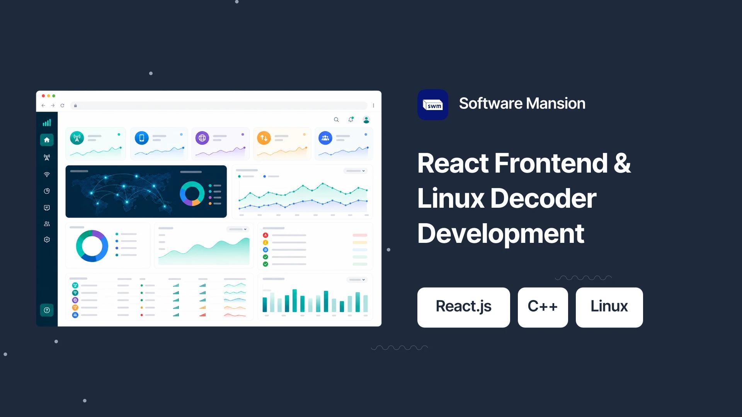Select the Wi-Fi icon in the sidebar

pos(47,175)
